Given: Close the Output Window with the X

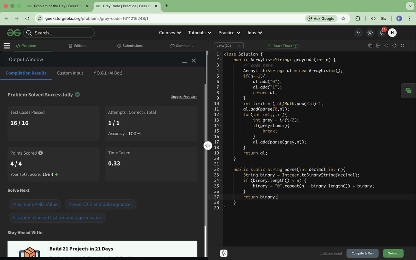Looking at the screenshot, I should 194,60.
